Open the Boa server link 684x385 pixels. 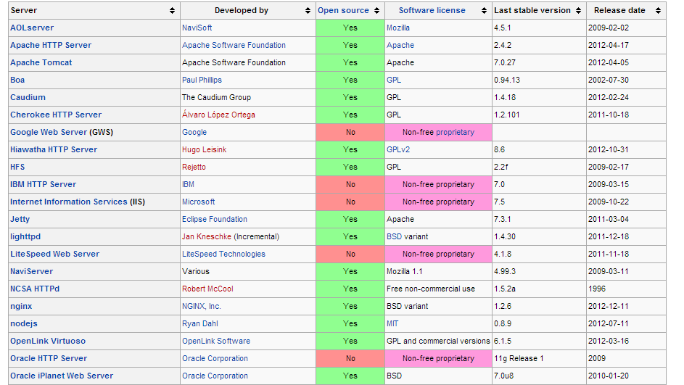pyautogui.click(x=17, y=80)
